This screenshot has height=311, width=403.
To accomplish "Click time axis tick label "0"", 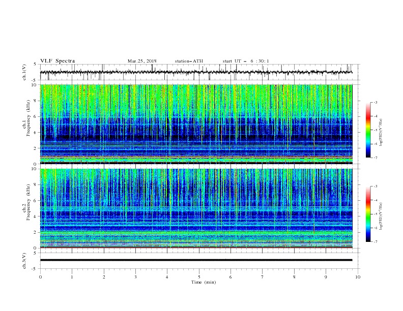I will (x=40, y=277).
